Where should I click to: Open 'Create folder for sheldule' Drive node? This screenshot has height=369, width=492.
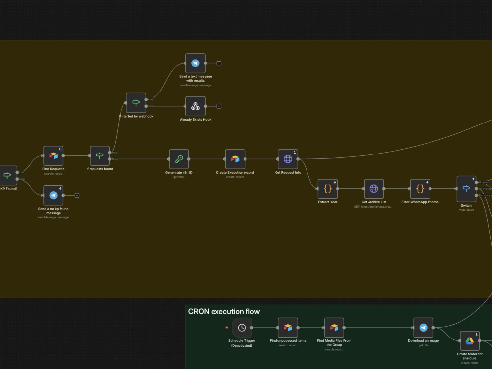[x=469, y=341]
